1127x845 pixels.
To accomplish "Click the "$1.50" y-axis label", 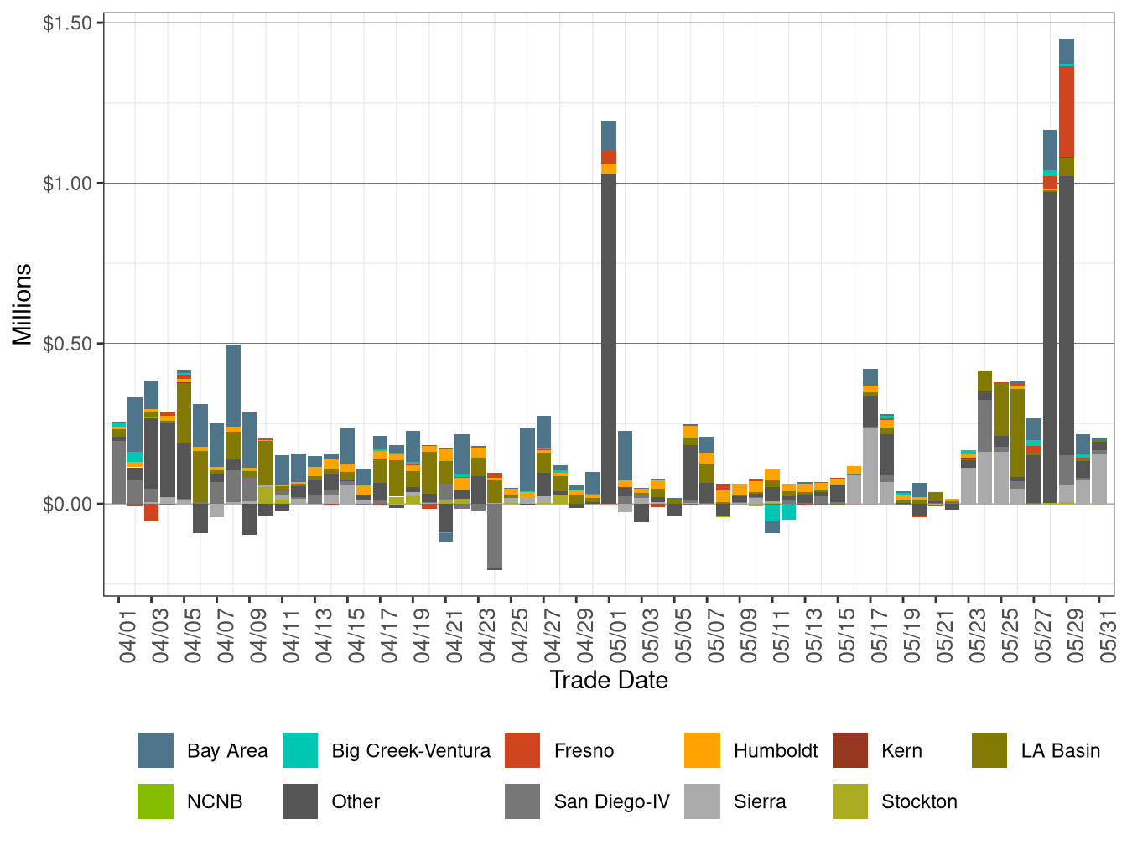I will [x=68, y=23].
